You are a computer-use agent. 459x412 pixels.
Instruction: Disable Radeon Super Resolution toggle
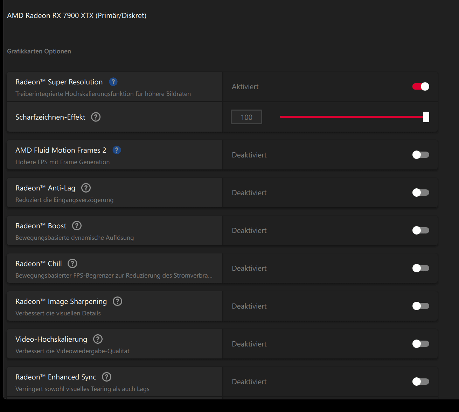coord(421,86)
